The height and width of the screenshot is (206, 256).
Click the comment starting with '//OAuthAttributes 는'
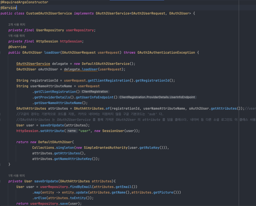click(x=136, y=120)
